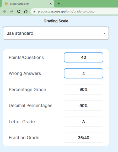Focus the Wrong Answers input field
Screen dimensions: 118x152
point(83,74)
